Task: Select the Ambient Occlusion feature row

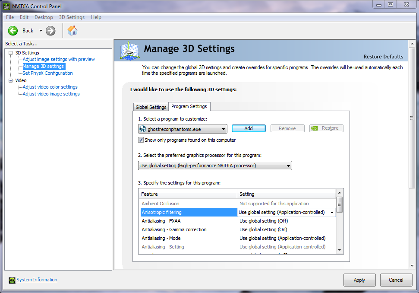Action: tap(237, 204)
